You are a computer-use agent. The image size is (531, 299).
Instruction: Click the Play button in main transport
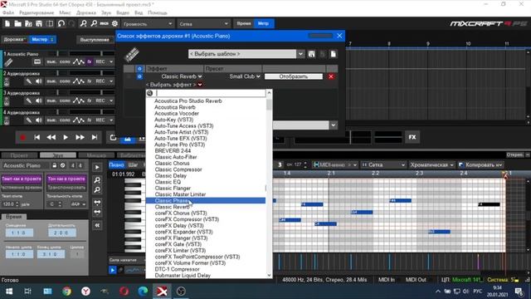pos(66,137)
